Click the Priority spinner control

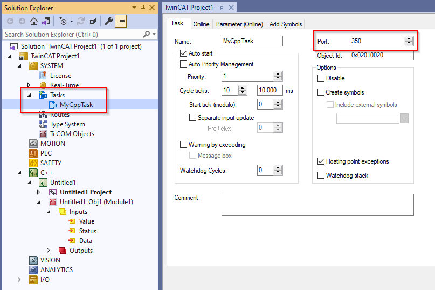pyautogui.click(x=278, y=76)
